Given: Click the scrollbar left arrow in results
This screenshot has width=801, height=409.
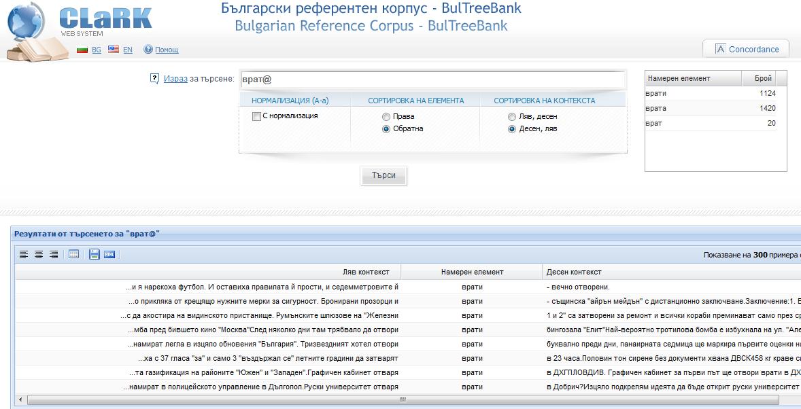Looking at the screenshot, I should pyautogui.click(x=20, y=399).
